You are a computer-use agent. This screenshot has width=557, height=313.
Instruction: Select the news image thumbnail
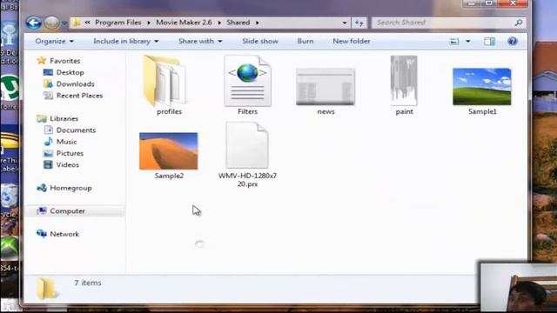325,87
